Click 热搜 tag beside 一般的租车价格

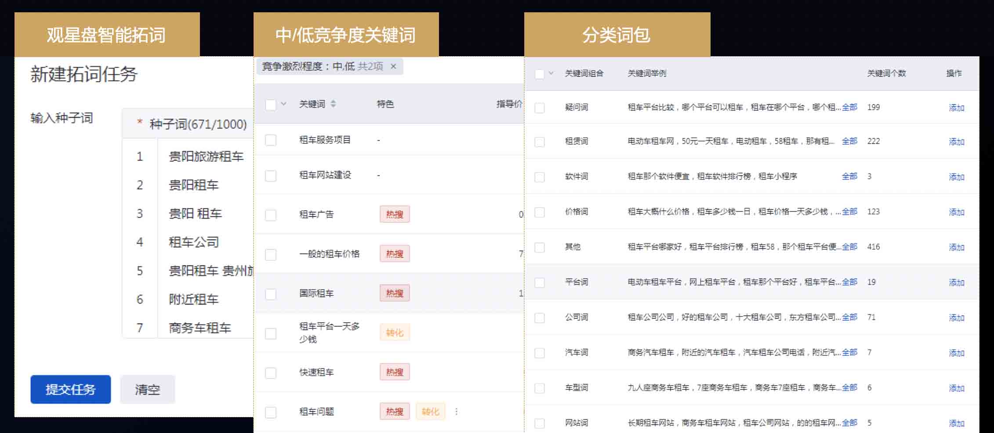tap(394, 254)
